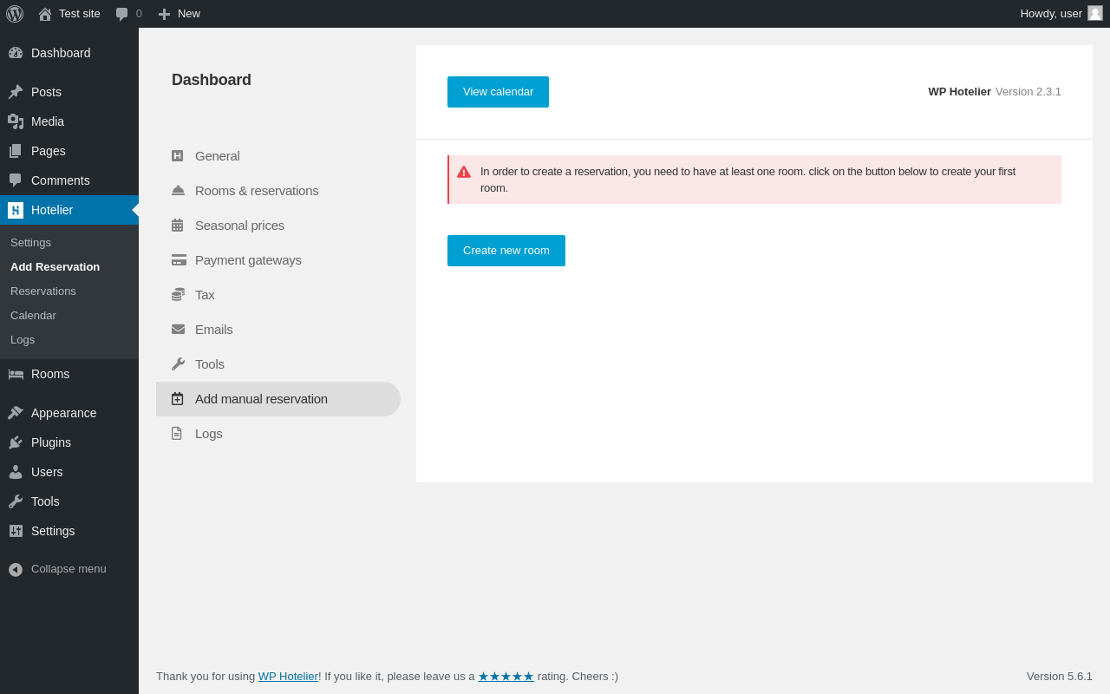Click the Pages icon in sidebar
Screen dimensions: 1110x694
[16, 151]
